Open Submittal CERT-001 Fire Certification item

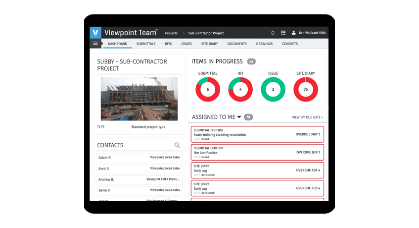[257, 152]
